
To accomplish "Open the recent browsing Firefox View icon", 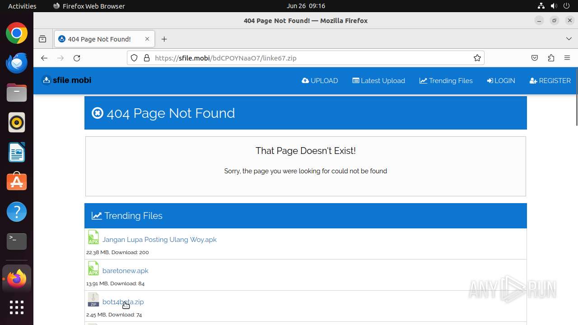I will coord(42,39).
